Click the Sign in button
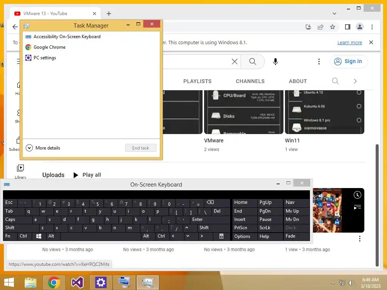 (x=348, y=62)
